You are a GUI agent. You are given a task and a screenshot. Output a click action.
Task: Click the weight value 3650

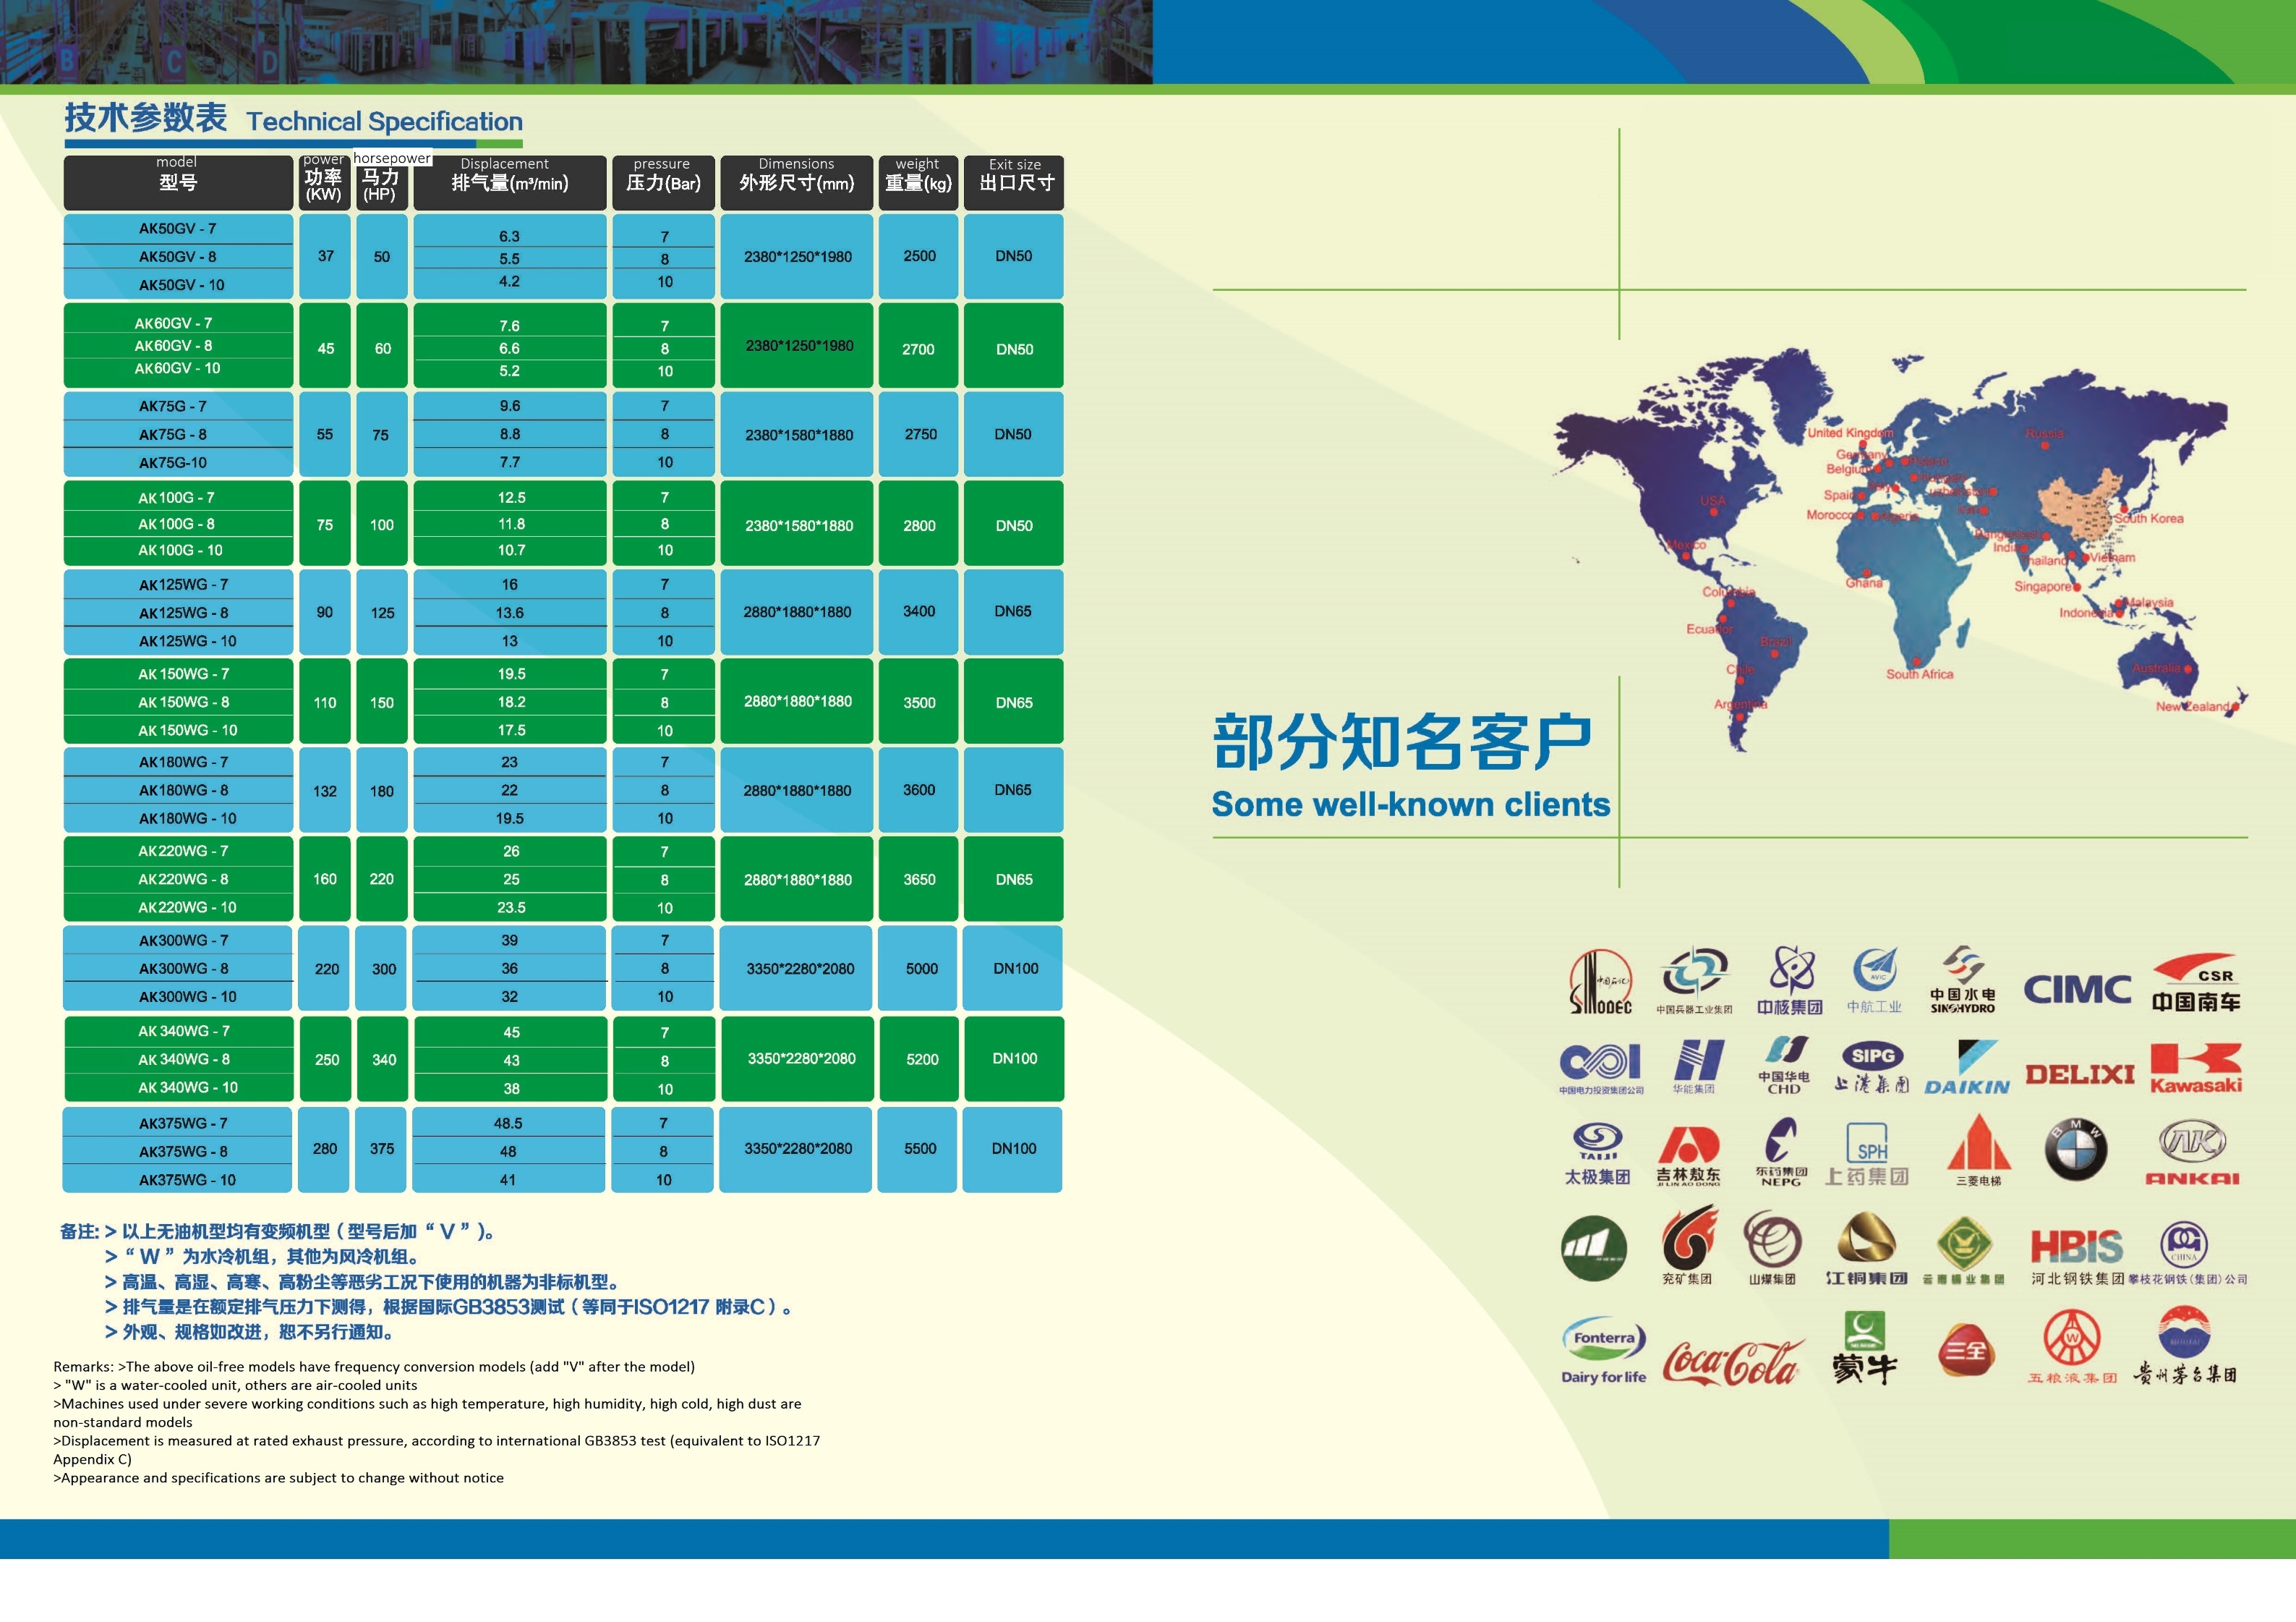[920, 880]
